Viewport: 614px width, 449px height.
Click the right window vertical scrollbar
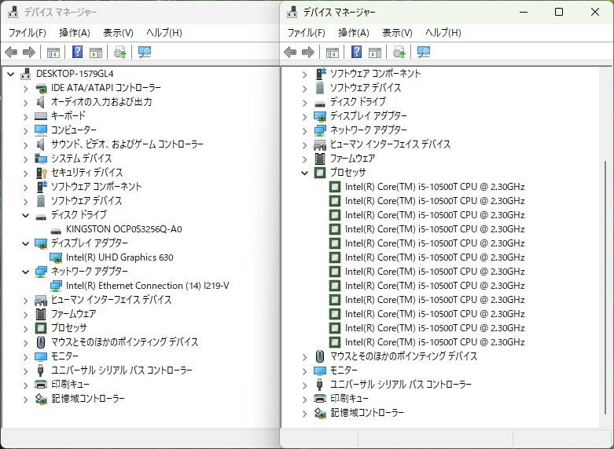point(605,287)
